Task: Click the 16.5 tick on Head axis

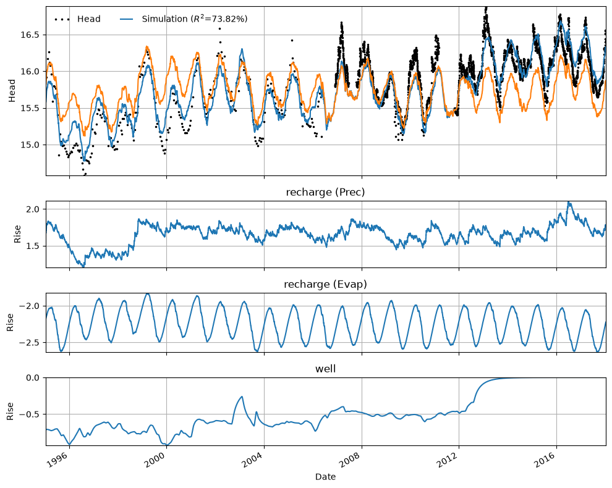Action: (30, 35)
